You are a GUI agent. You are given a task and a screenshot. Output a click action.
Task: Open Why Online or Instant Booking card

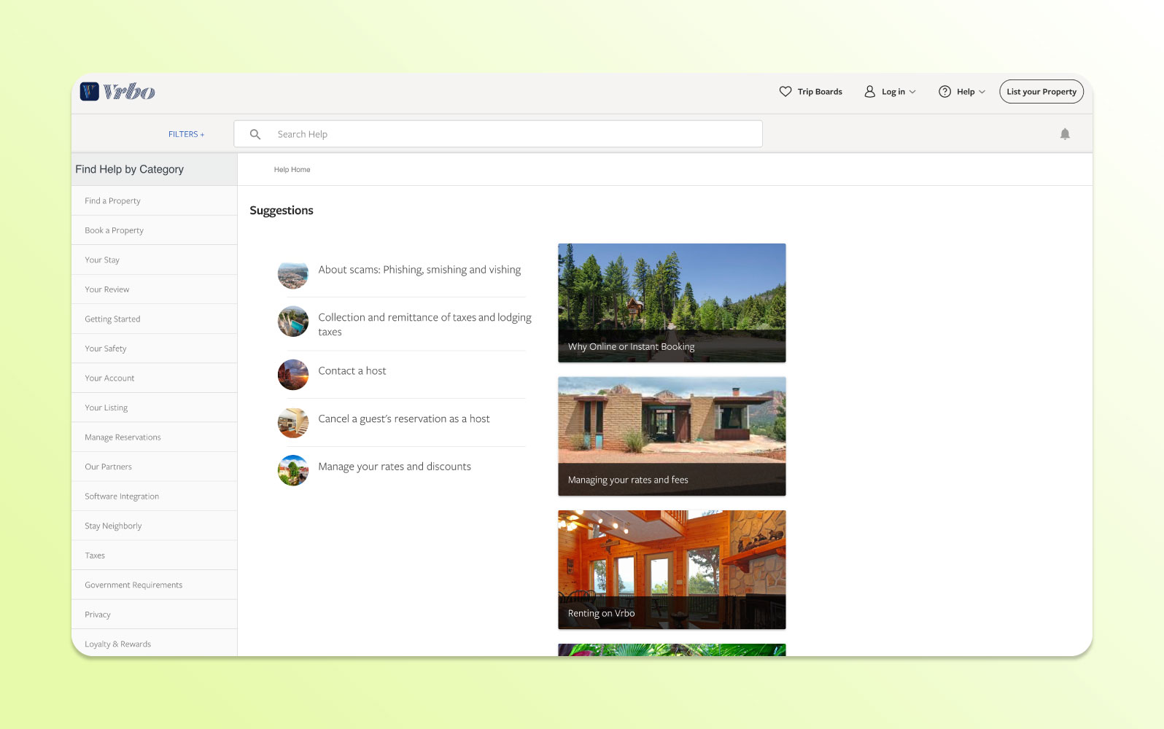click(672, 303)
